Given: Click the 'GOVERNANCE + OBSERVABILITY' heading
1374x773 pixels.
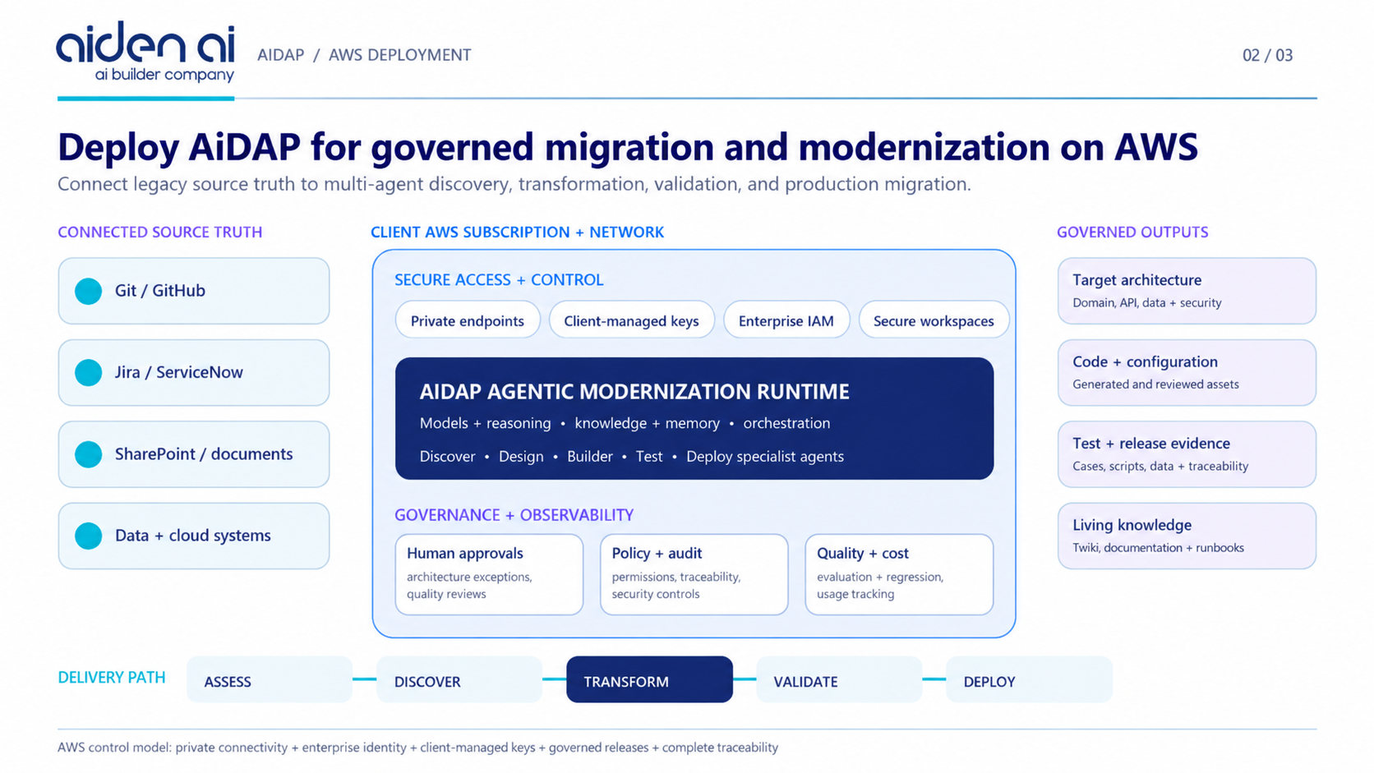Looking at the screenshot, I should click(514, 515).
